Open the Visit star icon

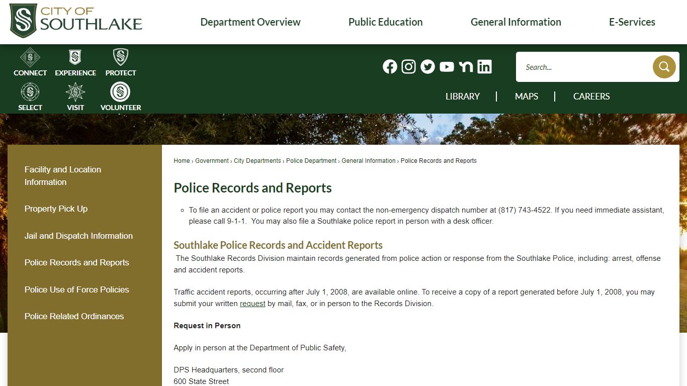75,96
